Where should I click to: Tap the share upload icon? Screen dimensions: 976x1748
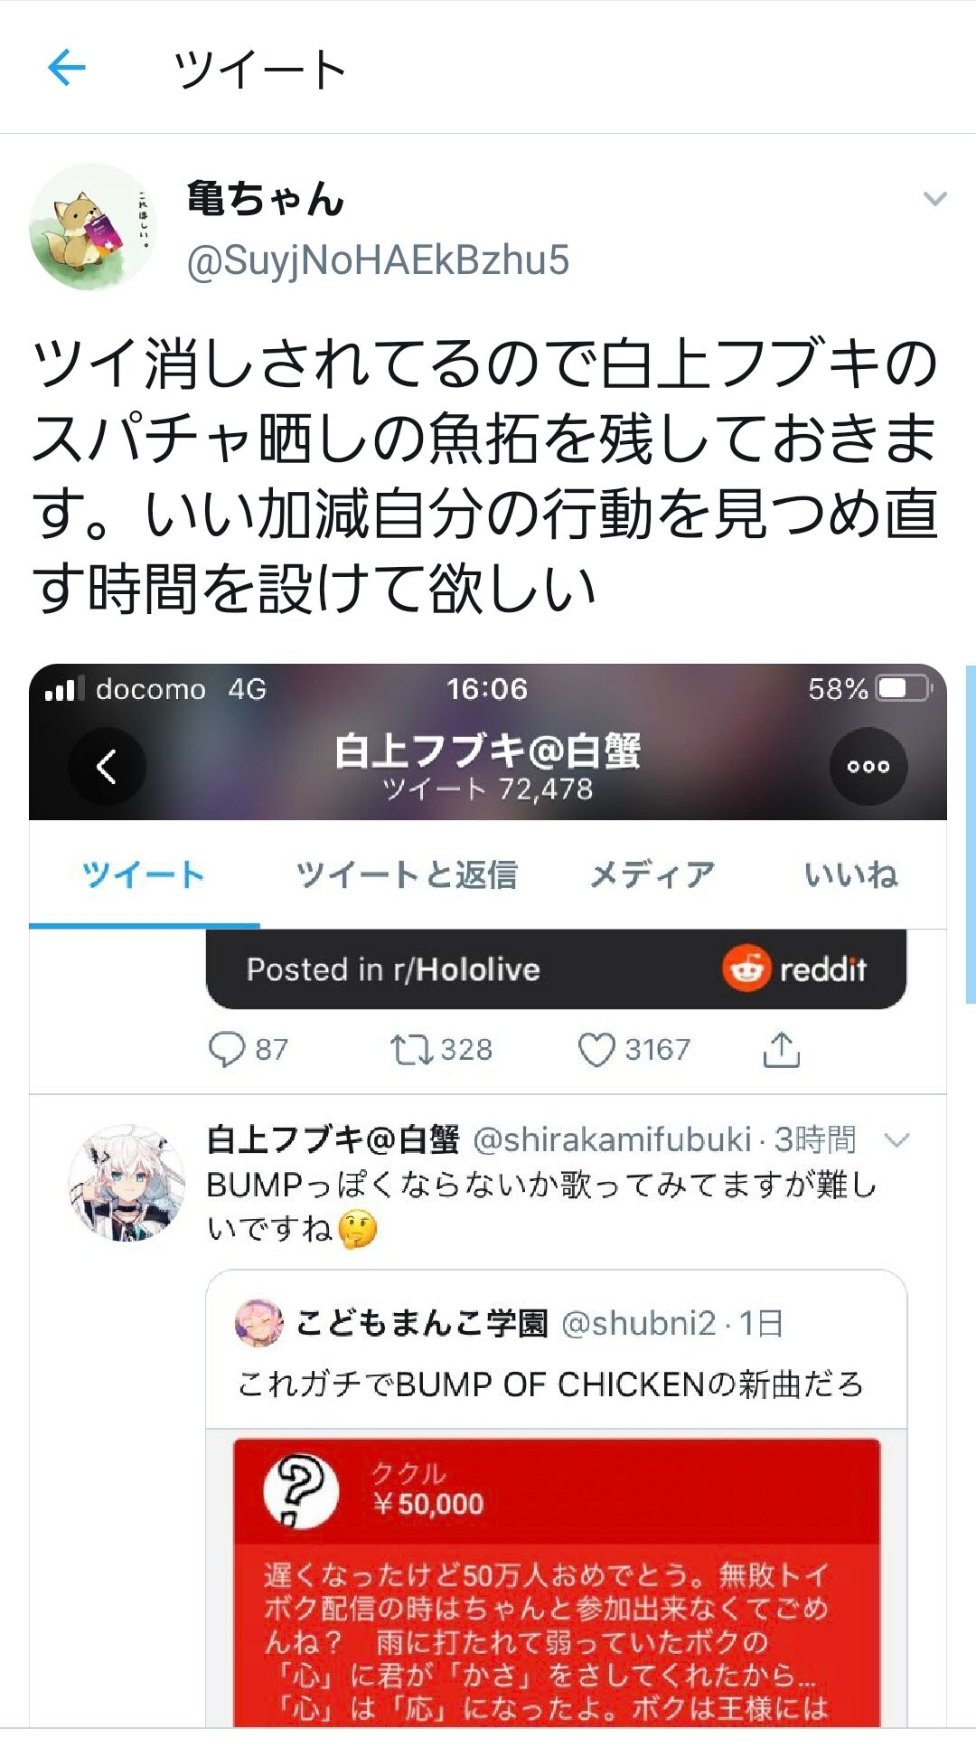coord(782,1050)
